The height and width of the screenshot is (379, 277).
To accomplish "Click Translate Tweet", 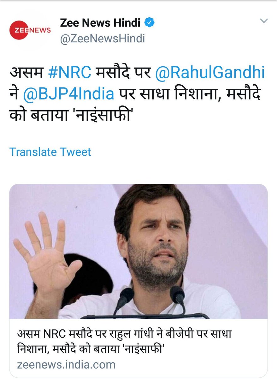I will 50,152.
